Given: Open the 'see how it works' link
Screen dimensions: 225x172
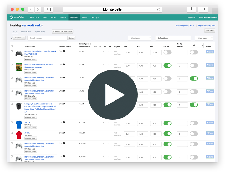Looking at the screenshot, I should [32, 26].
